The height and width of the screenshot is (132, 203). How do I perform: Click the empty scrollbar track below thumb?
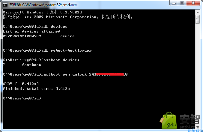click(x=198, y=76)
